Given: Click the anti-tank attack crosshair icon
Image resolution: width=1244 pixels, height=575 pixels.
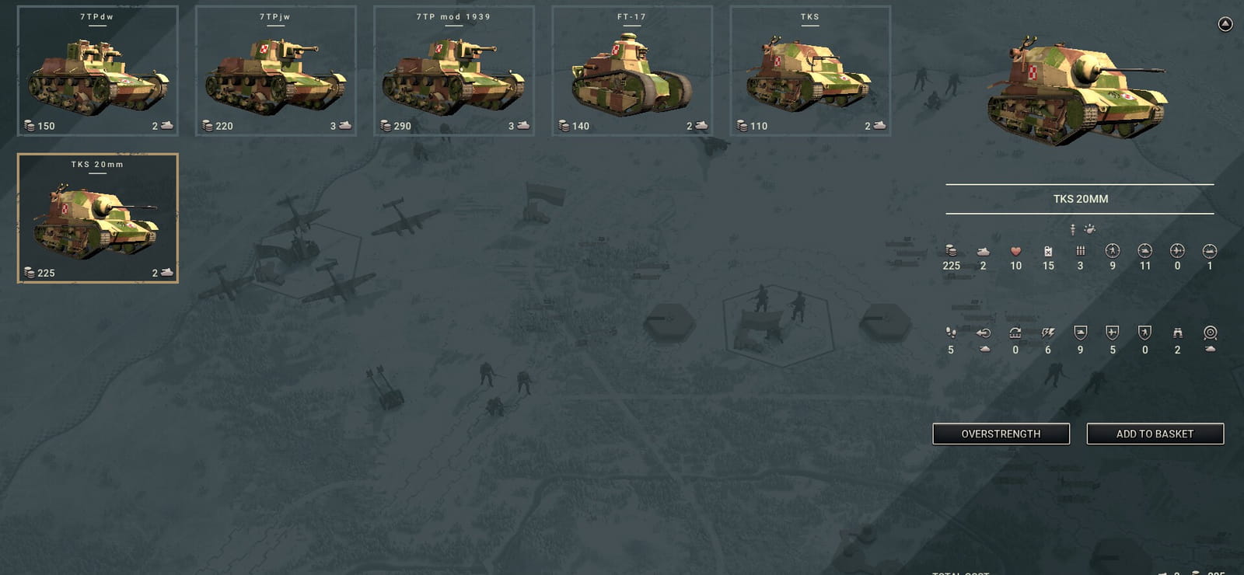Looking at the screenshot, I should (1145, 250).
